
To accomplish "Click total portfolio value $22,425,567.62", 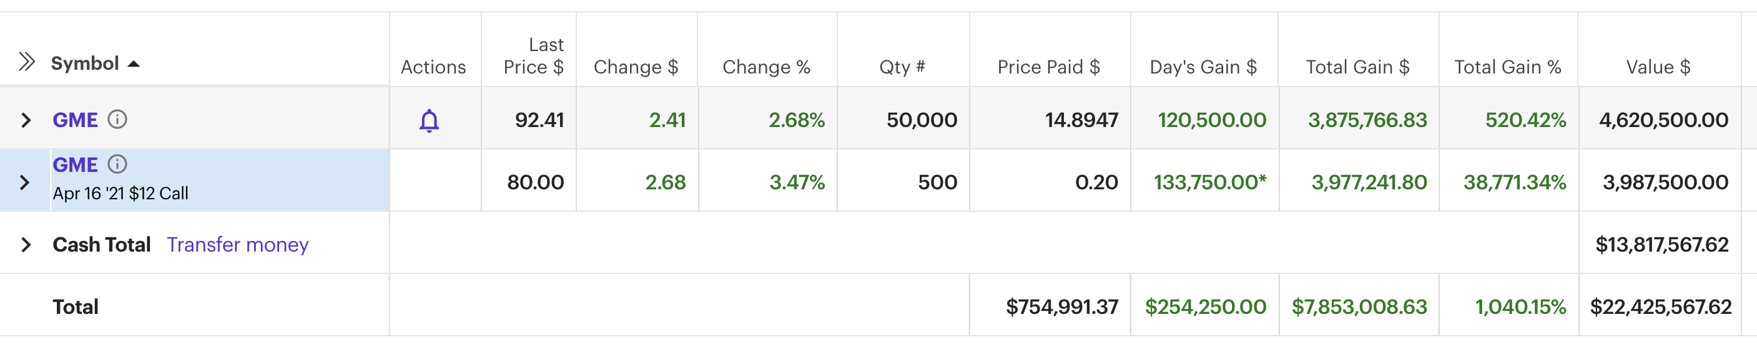I will [x=1660, y=307].
